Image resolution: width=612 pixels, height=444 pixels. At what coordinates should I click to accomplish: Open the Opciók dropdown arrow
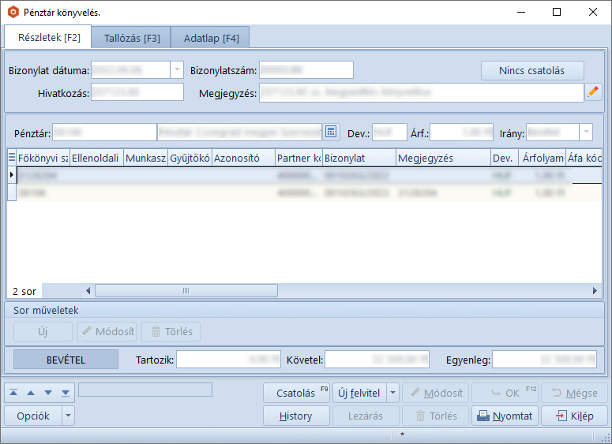(x=68, y=416)
